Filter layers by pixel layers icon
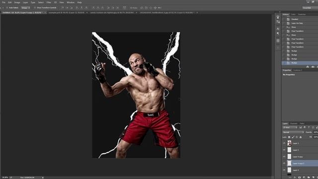Viewport: 318px width, 179px height. pos(301,127)
